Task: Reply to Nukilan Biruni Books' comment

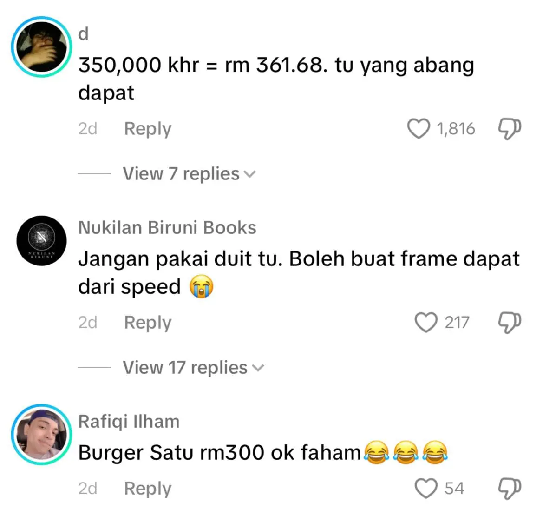Action: [x=148, y=323]
